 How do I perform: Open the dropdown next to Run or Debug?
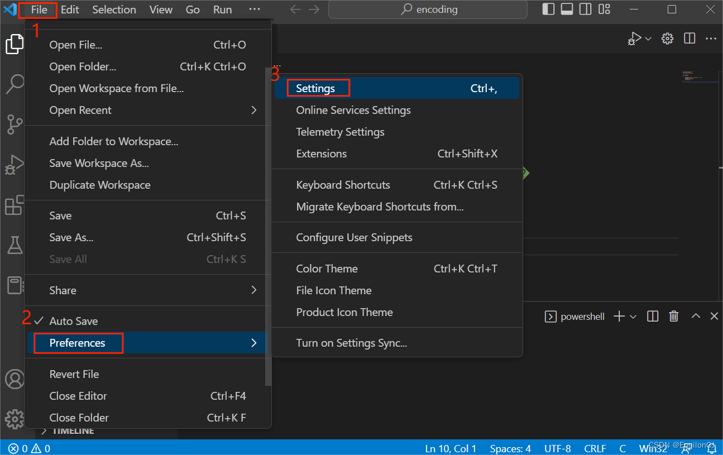648,39
